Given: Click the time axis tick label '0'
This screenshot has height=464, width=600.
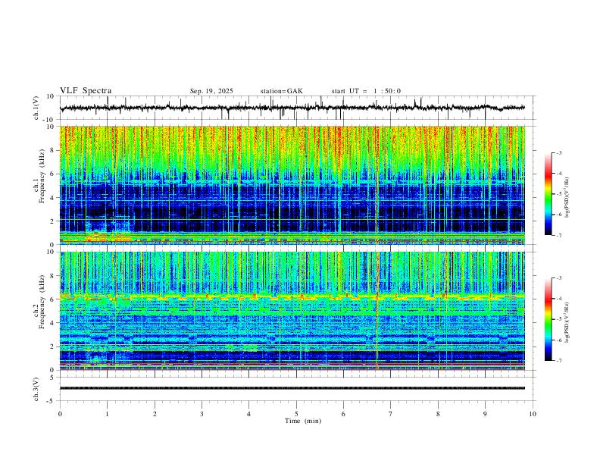Looking at the screenshot, I should tap(60, 414).
